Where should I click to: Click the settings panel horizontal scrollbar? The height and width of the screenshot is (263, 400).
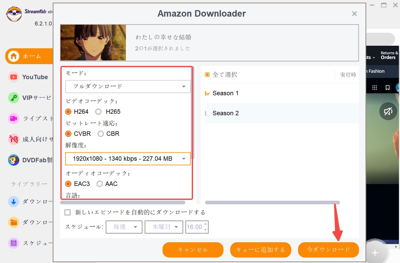[x=123, y=203]
